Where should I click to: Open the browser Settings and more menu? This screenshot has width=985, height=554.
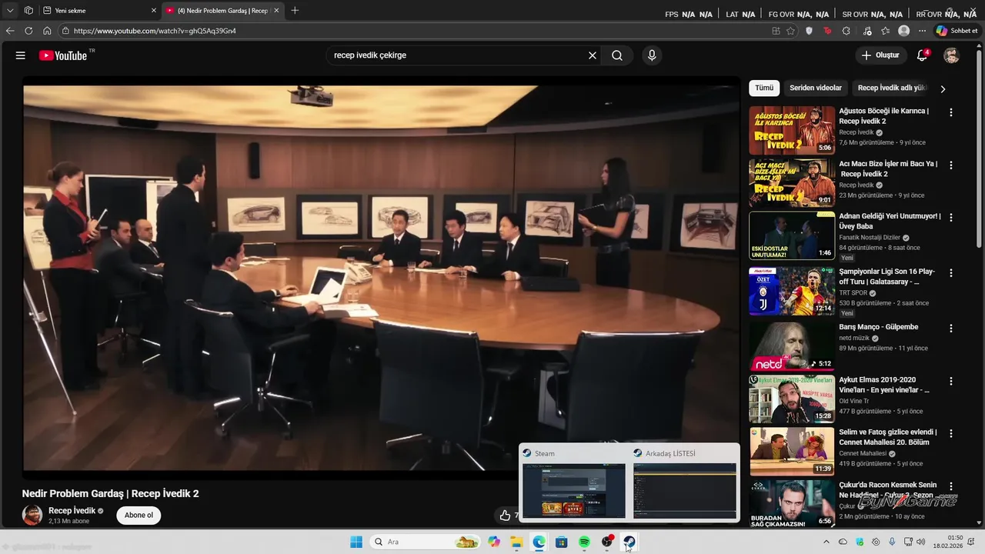(x=923, y=31)
